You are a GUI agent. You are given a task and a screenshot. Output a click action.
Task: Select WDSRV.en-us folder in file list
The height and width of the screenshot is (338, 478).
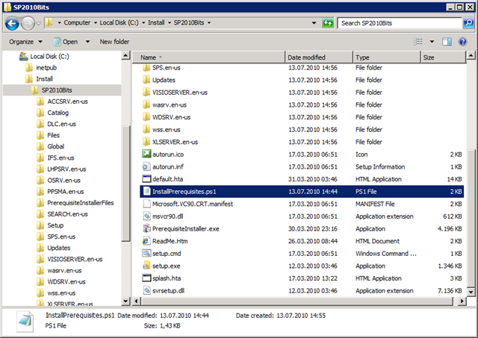click(x=171, y=117)
